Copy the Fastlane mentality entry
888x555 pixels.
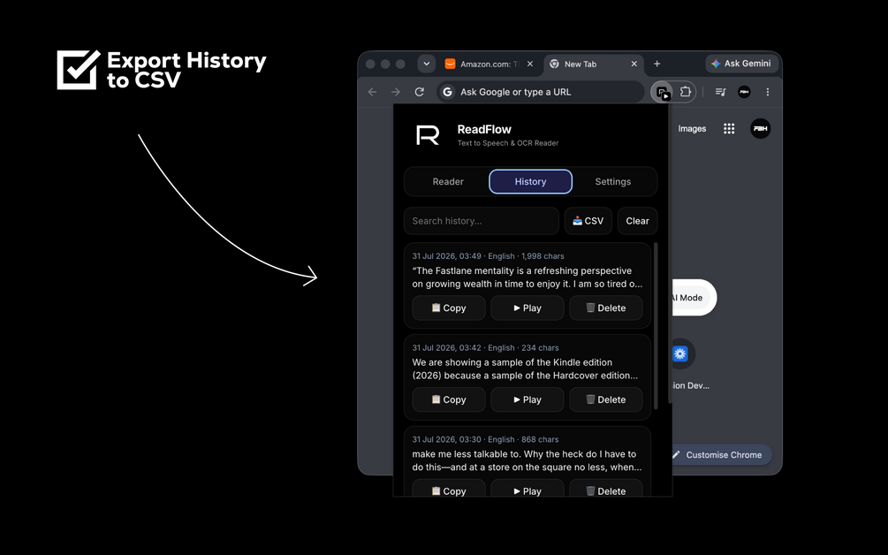[x=449, y=308]
